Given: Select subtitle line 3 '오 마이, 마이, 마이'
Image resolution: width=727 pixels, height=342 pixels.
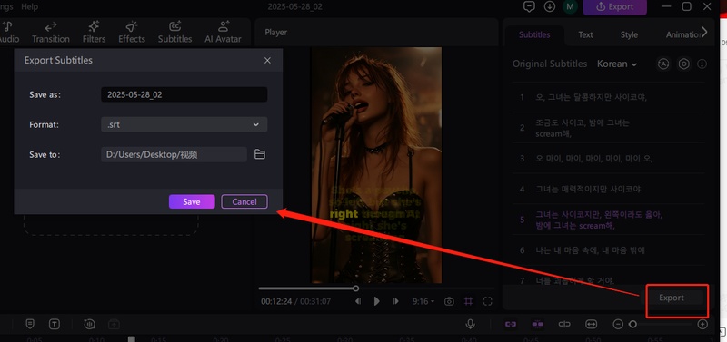Looking at the screenshot, I should [x=609, y=158].
